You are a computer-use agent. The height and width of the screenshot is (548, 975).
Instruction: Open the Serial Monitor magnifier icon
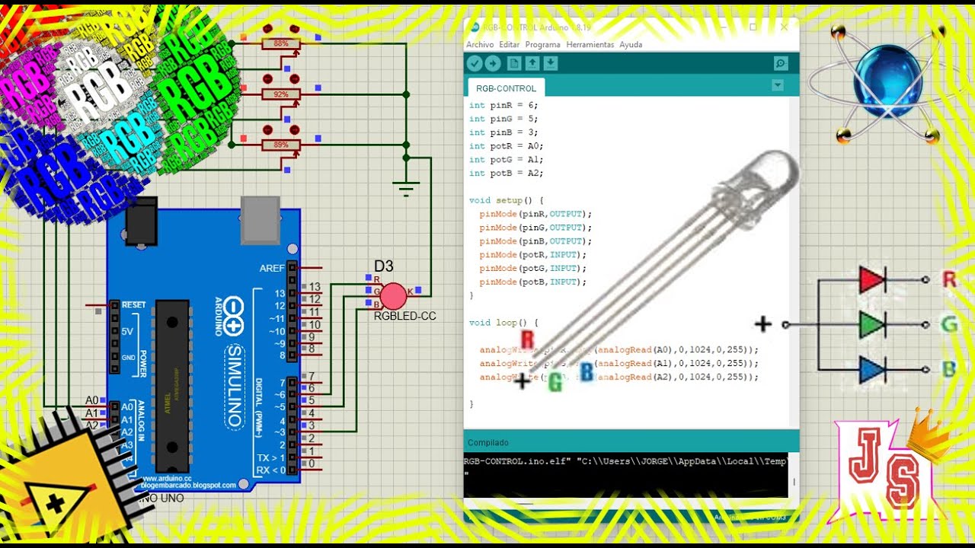tap(781, 63)
